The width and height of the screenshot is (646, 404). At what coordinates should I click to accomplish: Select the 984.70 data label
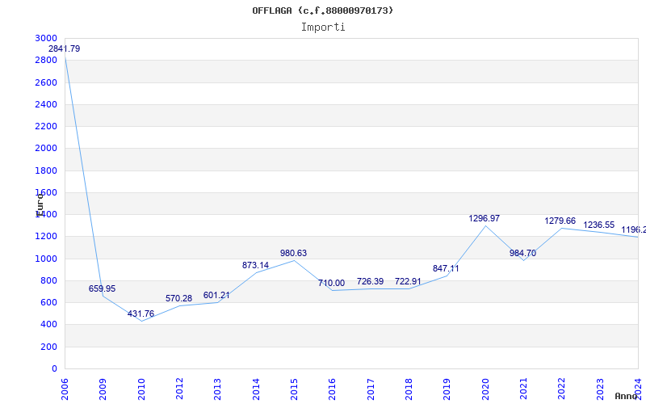(x=522, y=253)
